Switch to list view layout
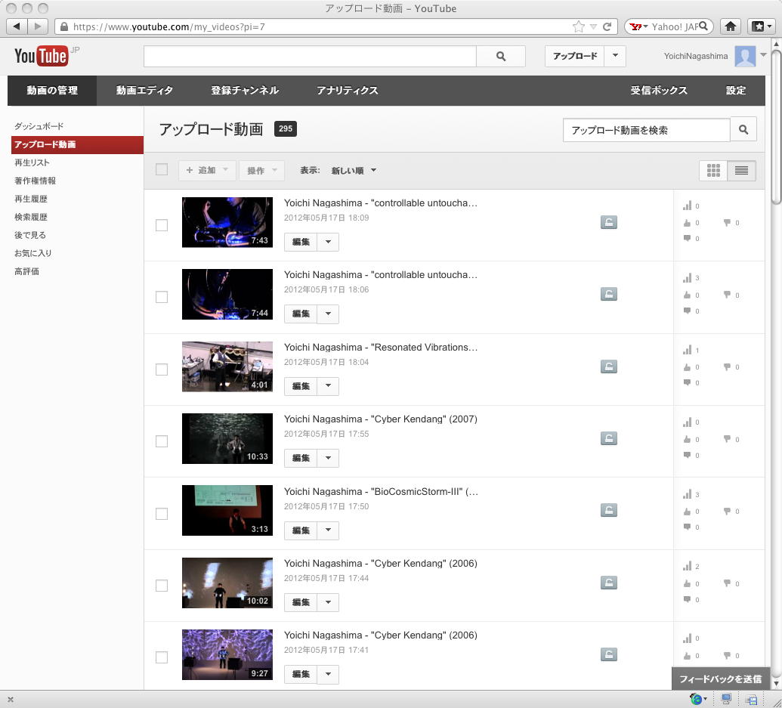Viewport: 782px width, 708px height. point(741,171)
